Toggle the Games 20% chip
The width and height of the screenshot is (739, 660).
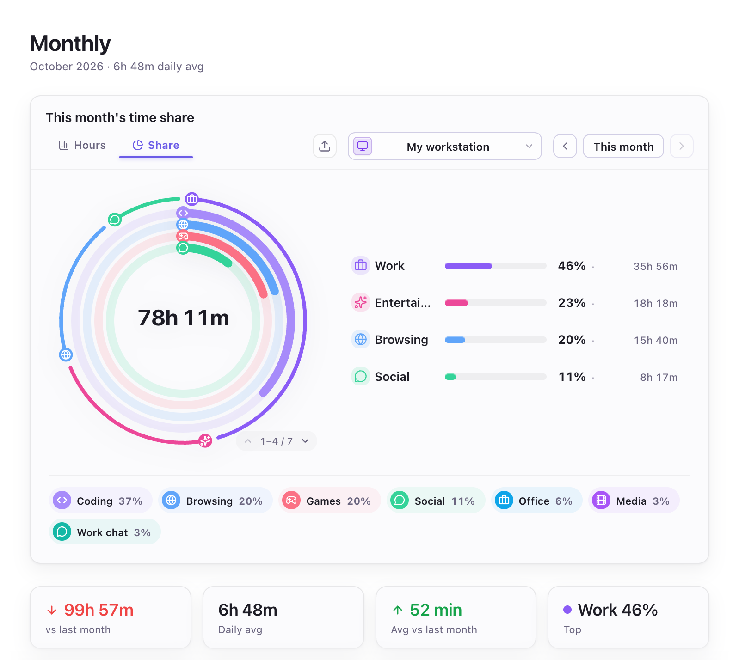click(x=330, y=500)
